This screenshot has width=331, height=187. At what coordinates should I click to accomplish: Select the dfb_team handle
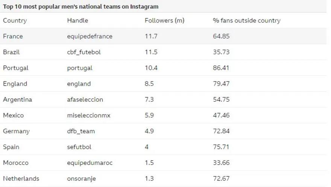[81, 131]
